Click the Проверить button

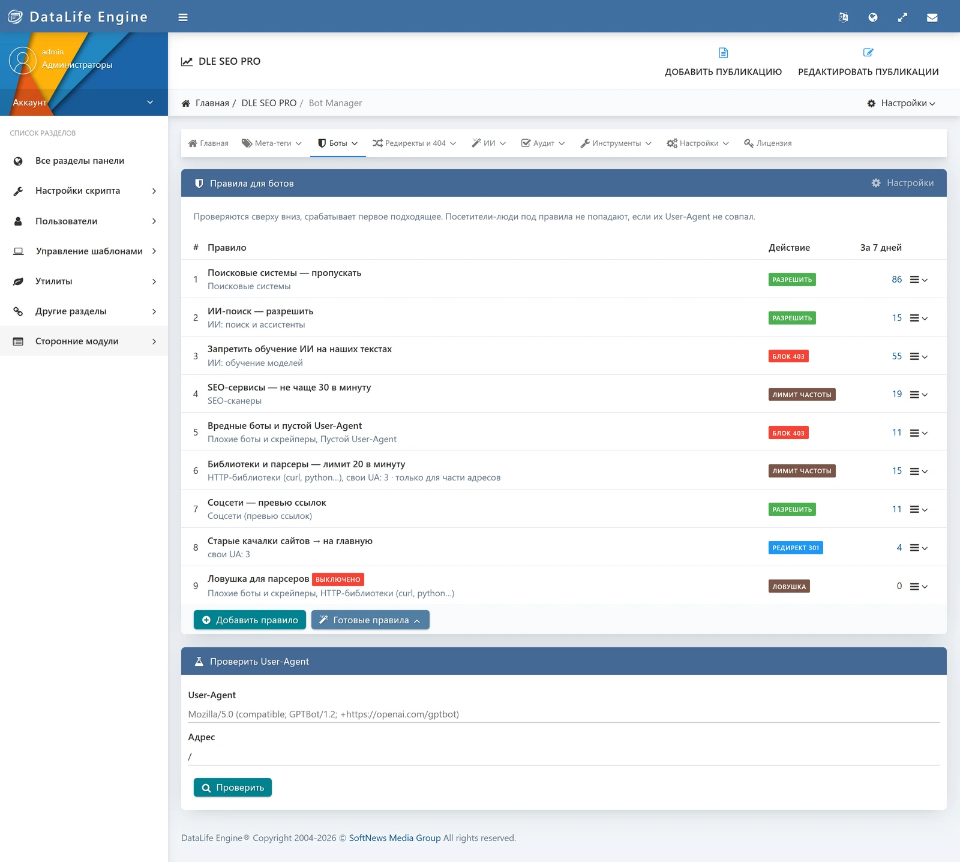(233, 788)
